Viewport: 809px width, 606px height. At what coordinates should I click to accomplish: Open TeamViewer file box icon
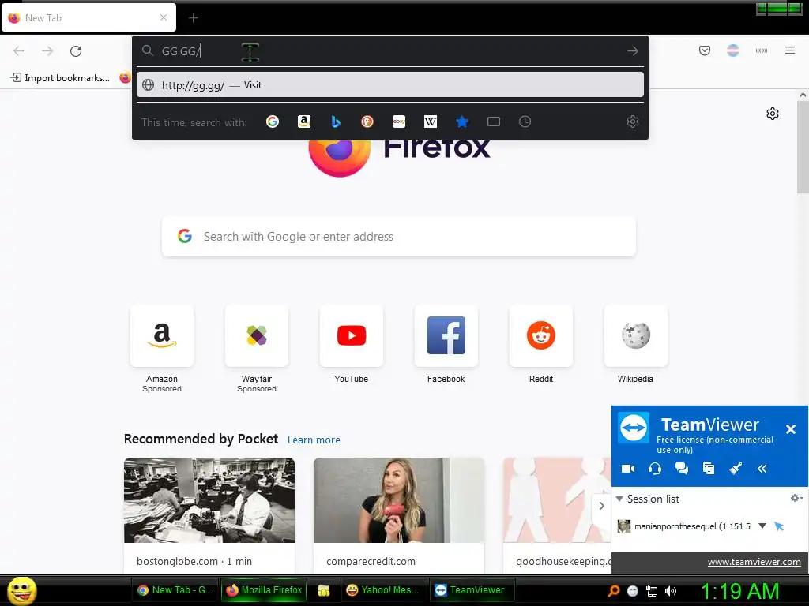(x=709, y=469)
